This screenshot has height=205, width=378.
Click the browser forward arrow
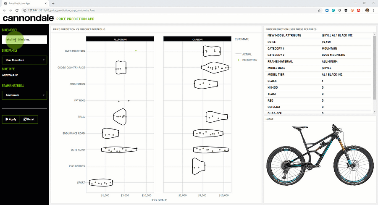[10, 11]
